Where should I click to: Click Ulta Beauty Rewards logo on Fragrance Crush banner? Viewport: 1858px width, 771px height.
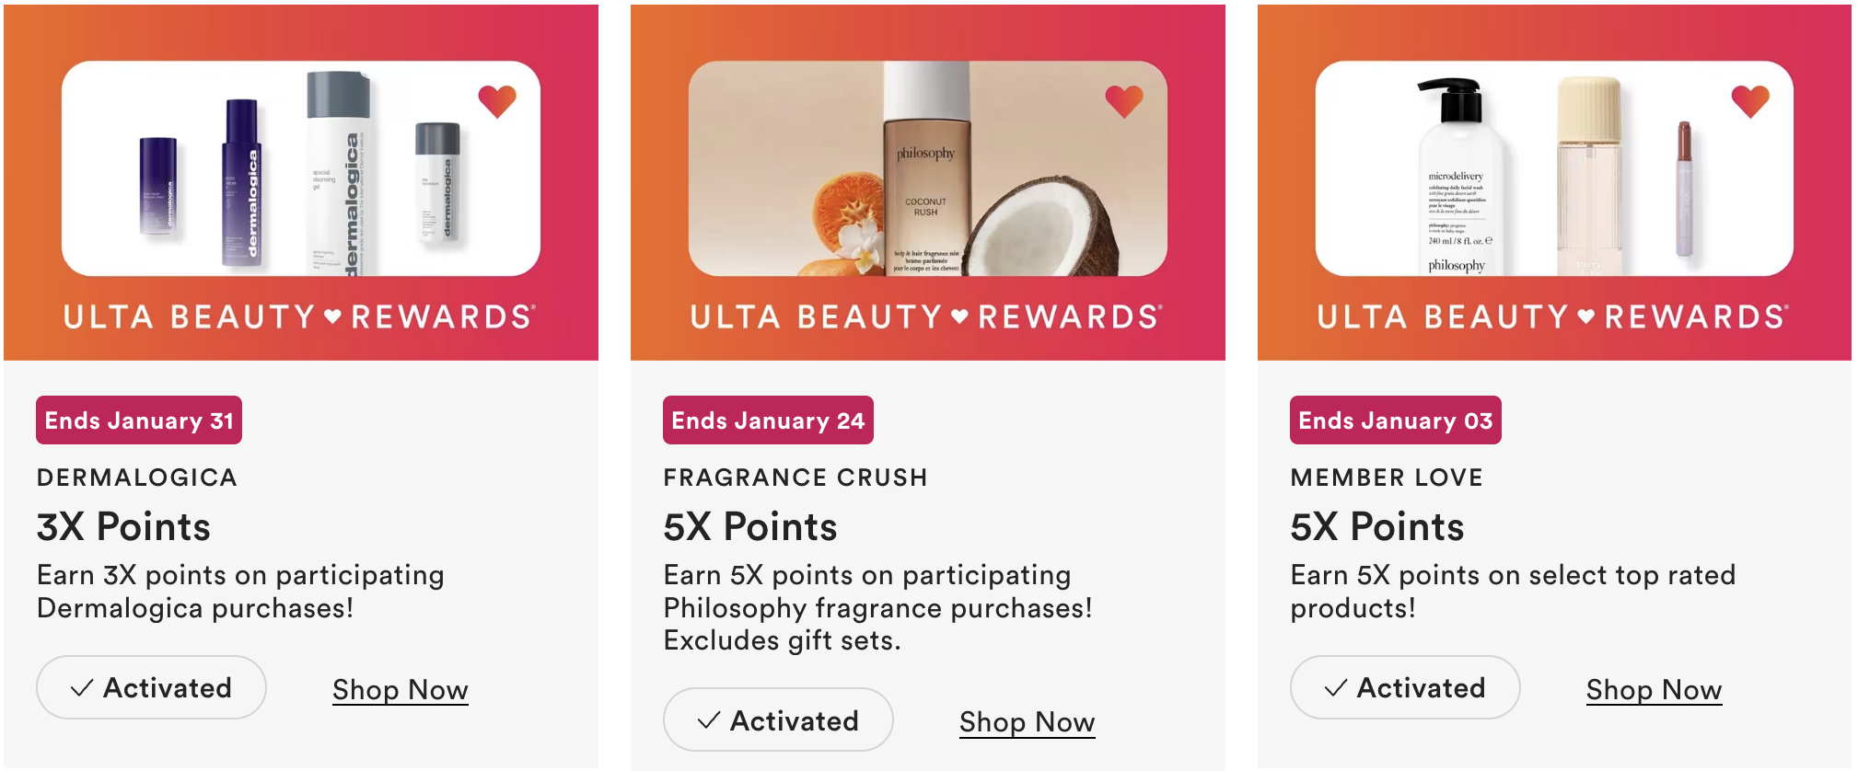point(926,317)
